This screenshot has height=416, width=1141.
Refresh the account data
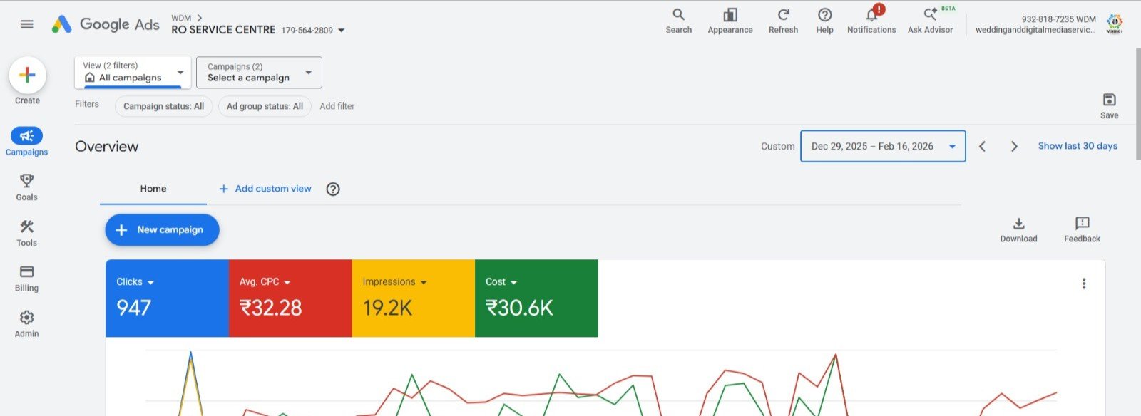[x=783, y=21]
